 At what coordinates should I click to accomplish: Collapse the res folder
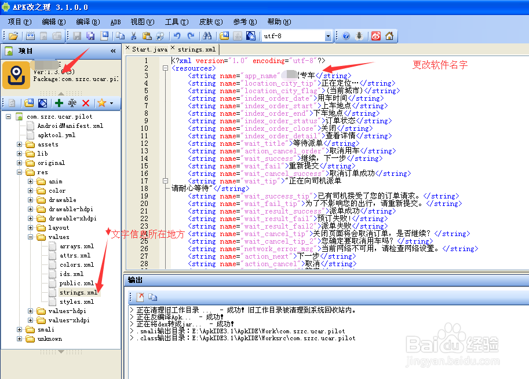(20, 172)
